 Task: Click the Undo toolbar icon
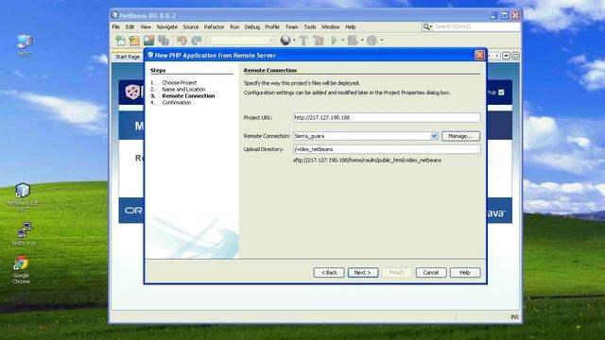tap(181, 40)
